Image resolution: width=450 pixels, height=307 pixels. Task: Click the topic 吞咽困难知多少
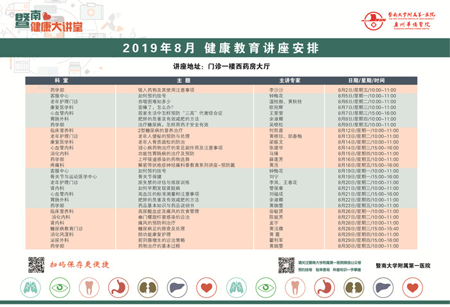154,102
